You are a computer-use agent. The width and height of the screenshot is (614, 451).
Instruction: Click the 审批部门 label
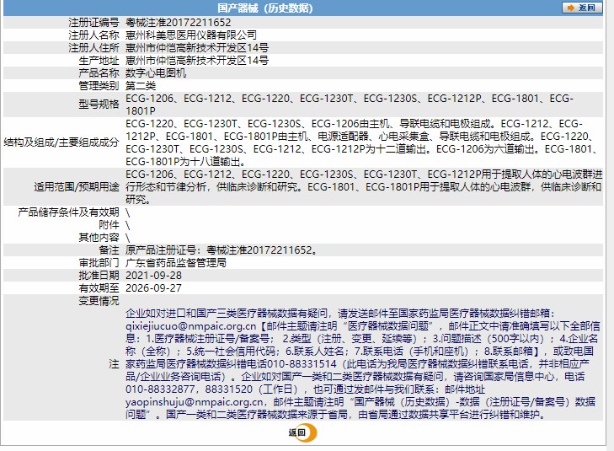pos(99,262)
